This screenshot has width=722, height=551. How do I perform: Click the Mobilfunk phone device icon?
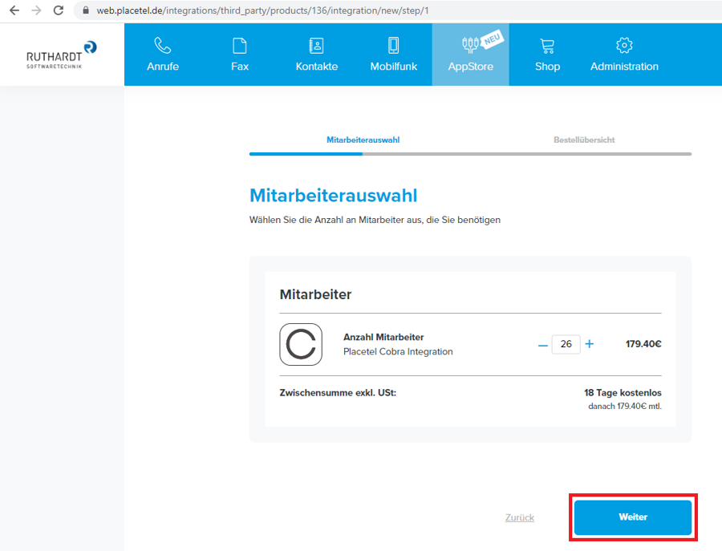393,46
